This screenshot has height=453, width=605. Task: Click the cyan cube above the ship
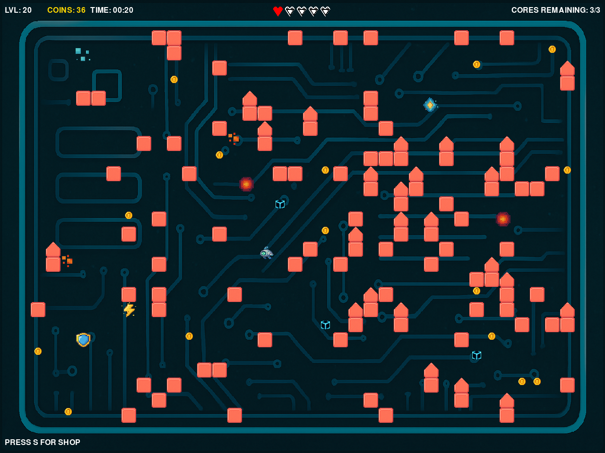280,204
